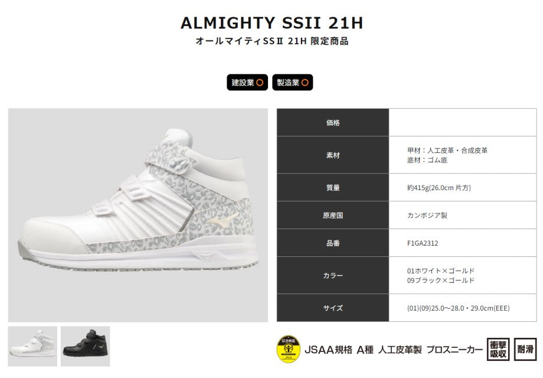Click the 衝撃吸収 shock absorption icon
The image size is (543, 378).
point(498,349)
